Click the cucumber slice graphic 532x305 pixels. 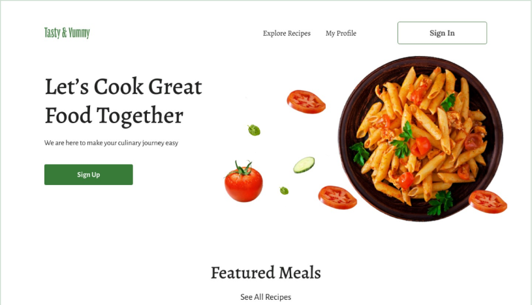[304, 165]
